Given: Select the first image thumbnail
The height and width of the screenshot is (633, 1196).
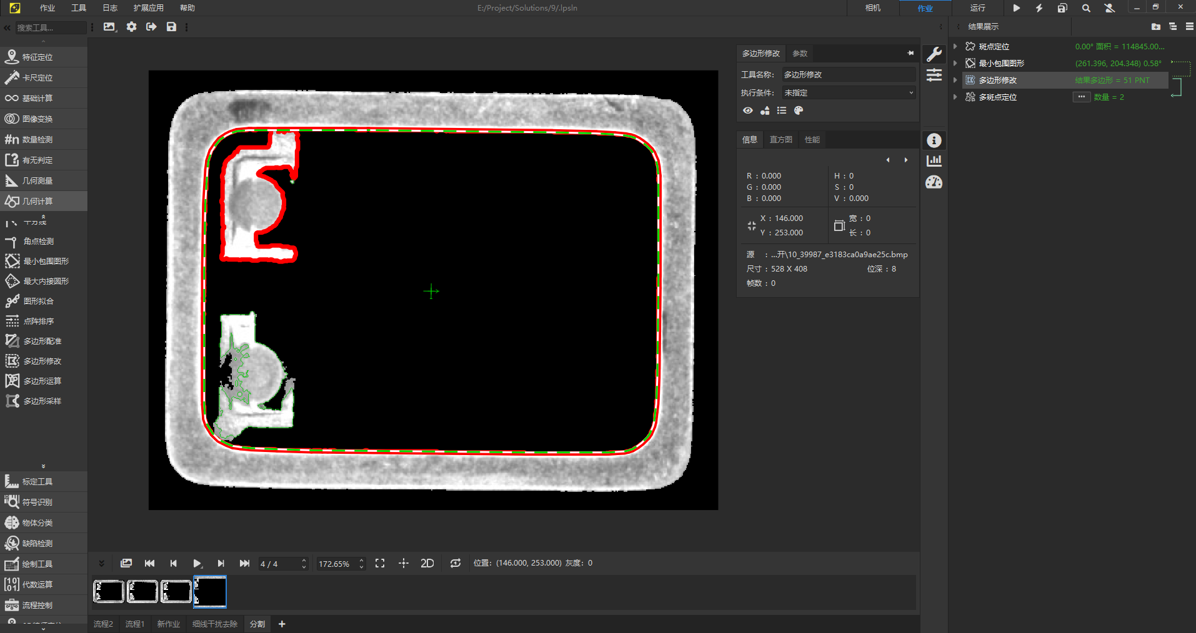Looking at the screenshot, I should point(109,591).
